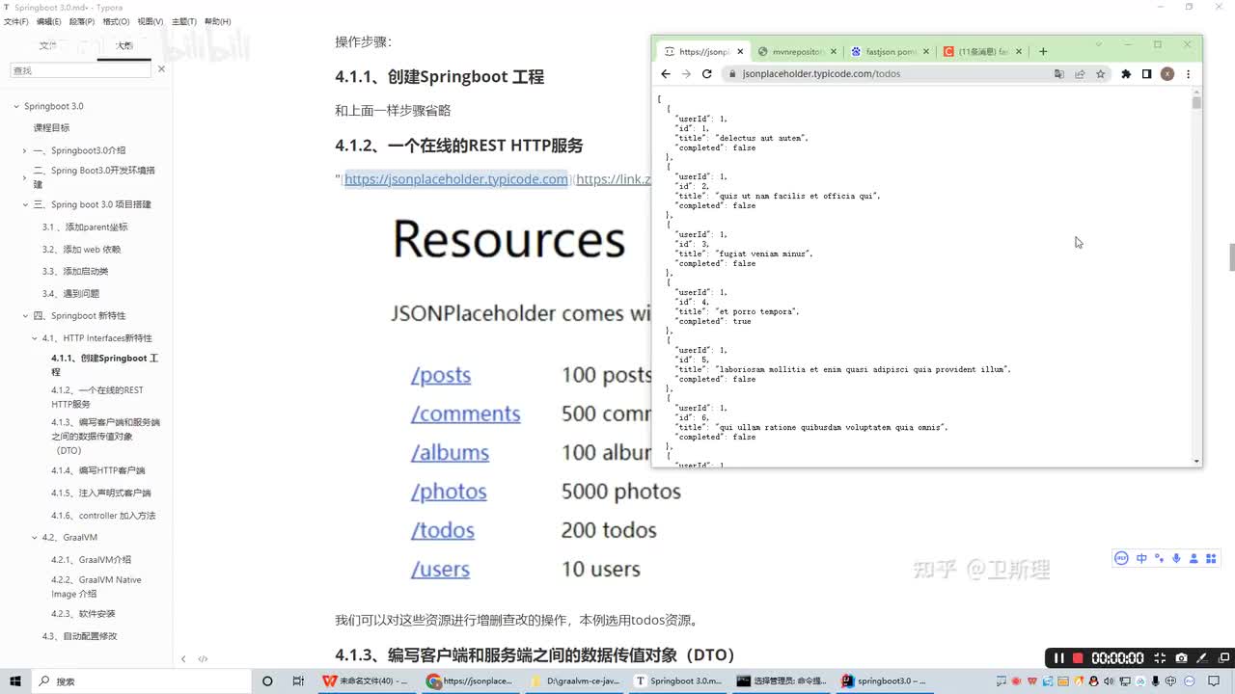Switch to WPS window on taskbar
The image size is (1235, 694).
tap(366, 681)
